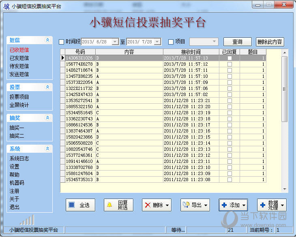Enable the 项目 checkbox
Image resolution: width=296 pixels, height=237 pixels.
pyautogui.click(x=171, y=42)
